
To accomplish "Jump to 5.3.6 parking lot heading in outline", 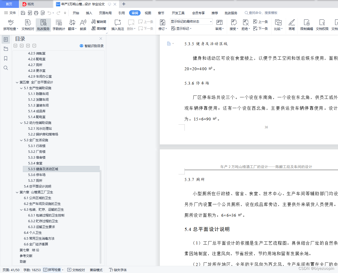I will 37,175.
